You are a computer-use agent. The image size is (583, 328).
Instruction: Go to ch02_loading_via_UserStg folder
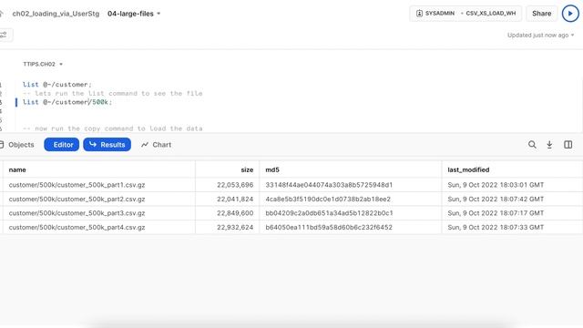pyautogui.click(x=56, y=14)
